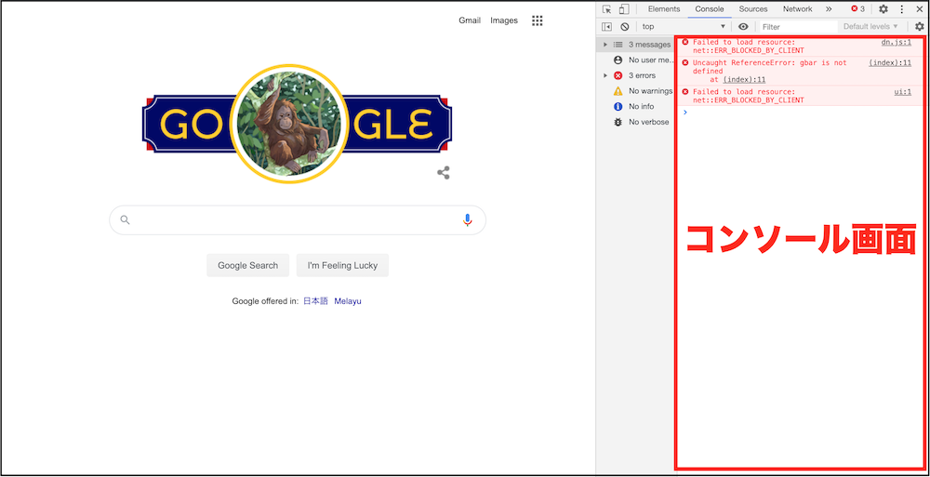Expand the 3 messages group
The image size is (930, 477).
click(605, 45)
